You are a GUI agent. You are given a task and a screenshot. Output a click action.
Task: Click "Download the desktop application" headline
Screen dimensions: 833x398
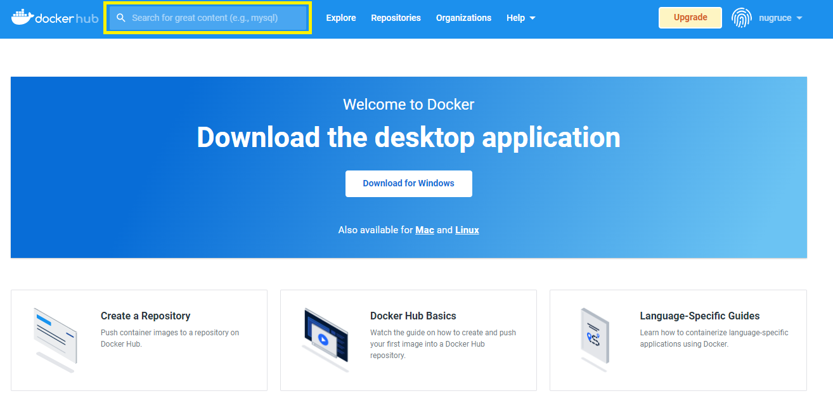click(x=409, y=137)
